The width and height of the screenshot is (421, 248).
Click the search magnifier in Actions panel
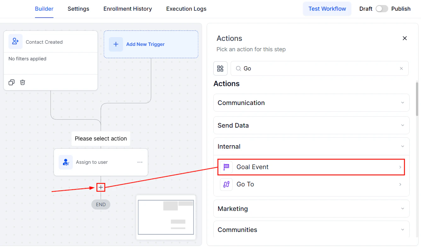point(239,68)
